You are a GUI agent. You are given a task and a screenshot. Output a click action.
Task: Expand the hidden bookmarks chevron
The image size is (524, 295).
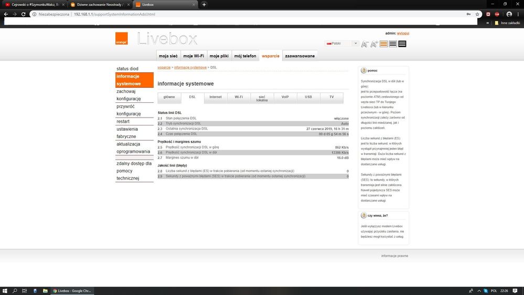point(489,23)
